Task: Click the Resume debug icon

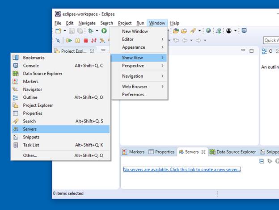Action: (69, 41)
